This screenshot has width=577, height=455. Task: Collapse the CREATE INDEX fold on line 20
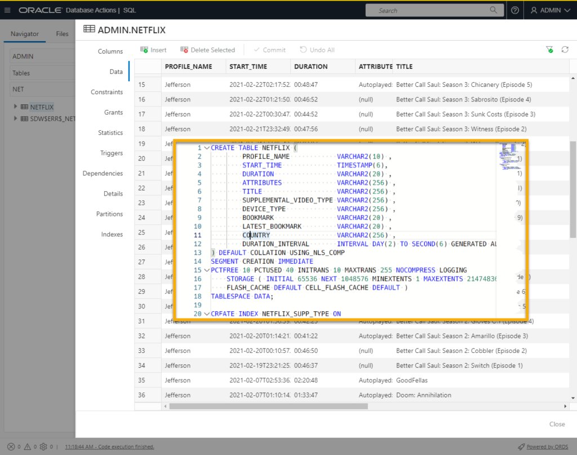207,314
